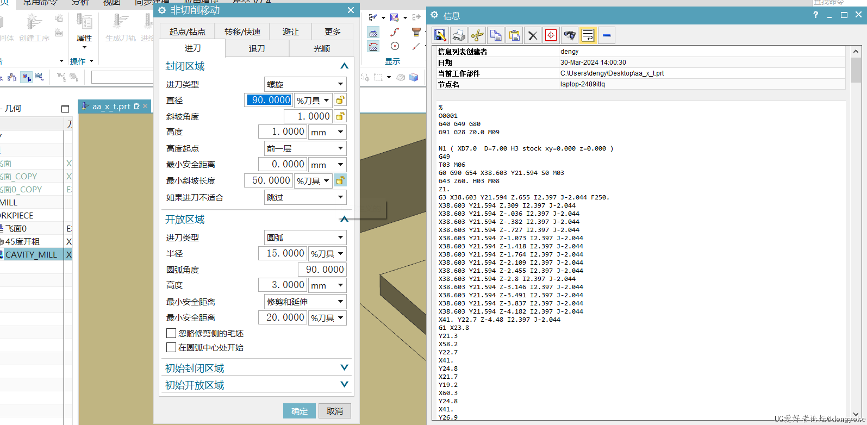
Task: Toggle the lock beside 斜坡角度 value
Action: coord(340,116)
